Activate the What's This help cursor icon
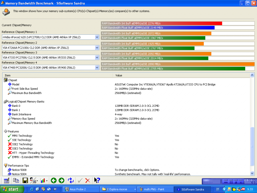This screenshot has height=193, width=257. [97, 180]
